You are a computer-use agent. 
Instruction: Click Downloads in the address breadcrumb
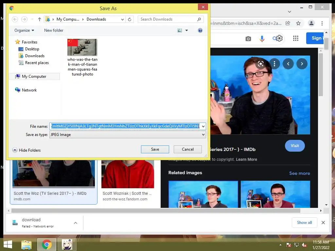coord(96,19)
